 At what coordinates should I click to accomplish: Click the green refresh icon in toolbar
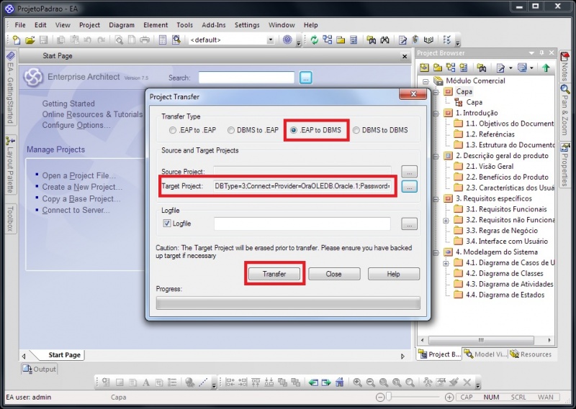click(315, 40)
